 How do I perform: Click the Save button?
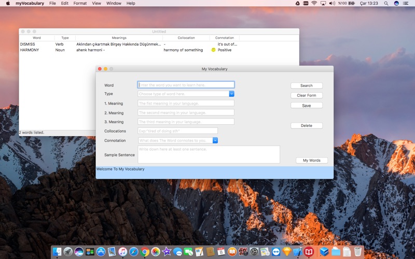(x=307, y=106)
